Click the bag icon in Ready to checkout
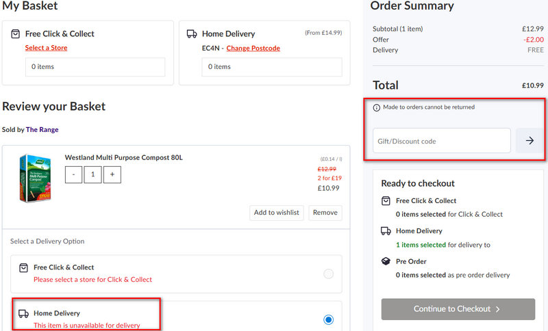 pyautogui.click(x=386, y=200)
